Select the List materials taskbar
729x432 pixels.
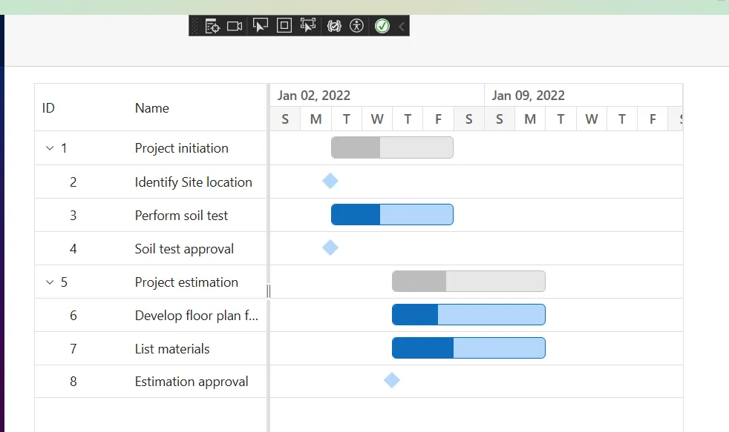pos(468,348)
